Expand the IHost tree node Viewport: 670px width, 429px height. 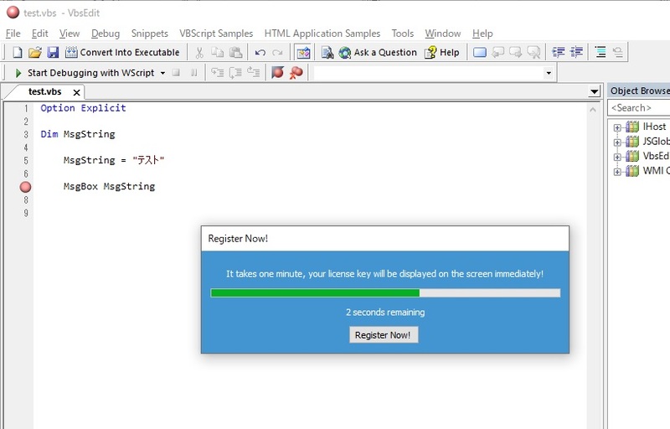coord(617,127)
